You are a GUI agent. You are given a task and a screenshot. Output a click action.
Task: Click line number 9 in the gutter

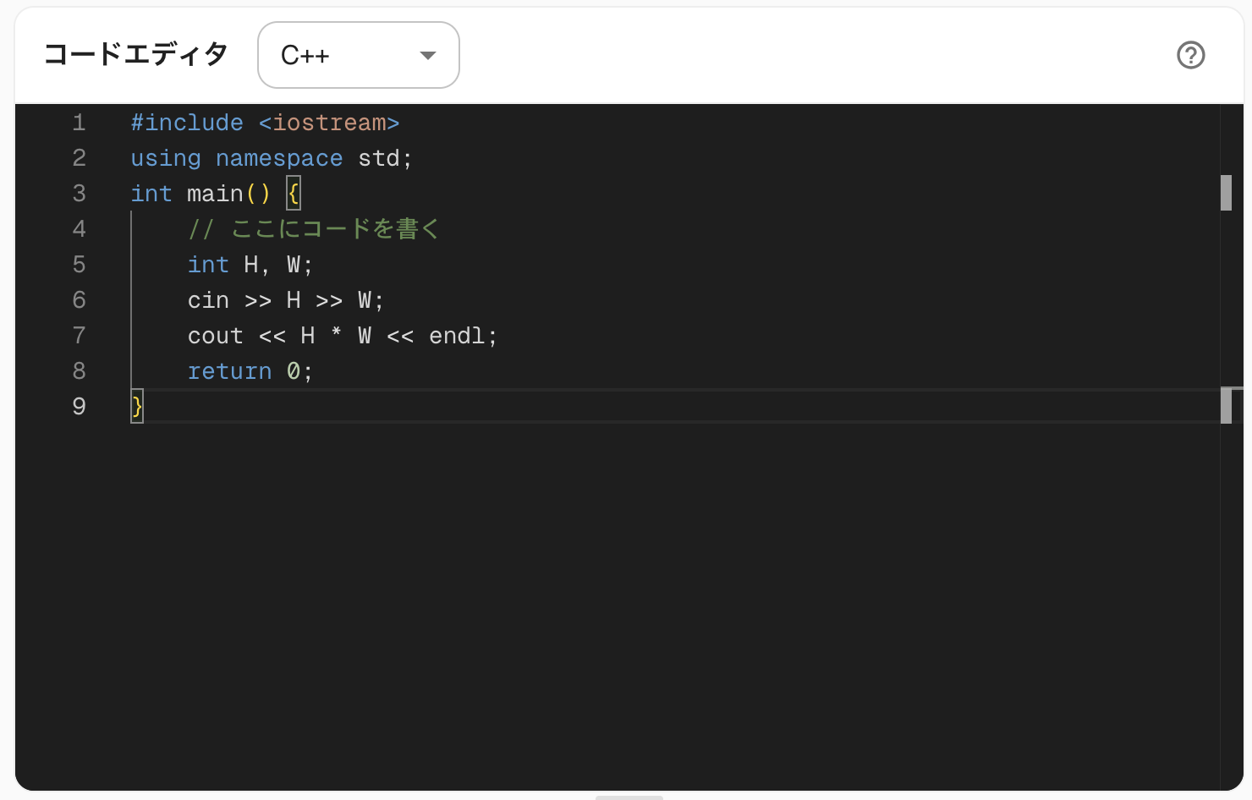79,407
